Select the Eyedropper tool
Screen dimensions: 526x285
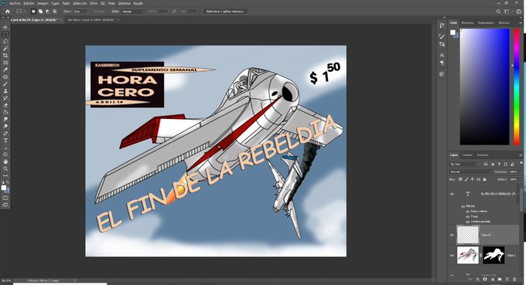click(5, 70)
